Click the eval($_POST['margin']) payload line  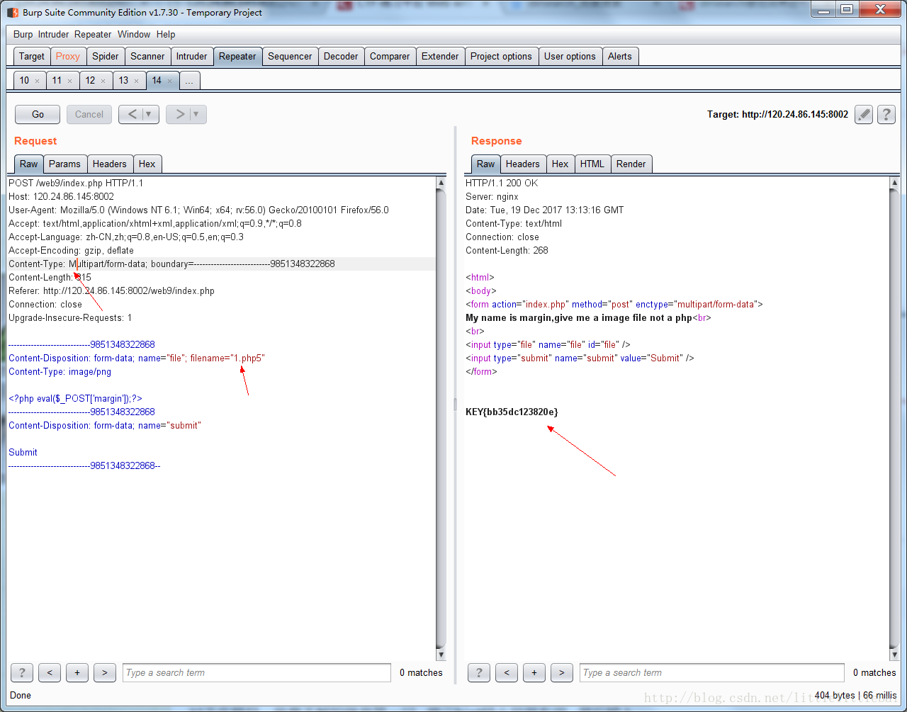(x=75, y=399)
